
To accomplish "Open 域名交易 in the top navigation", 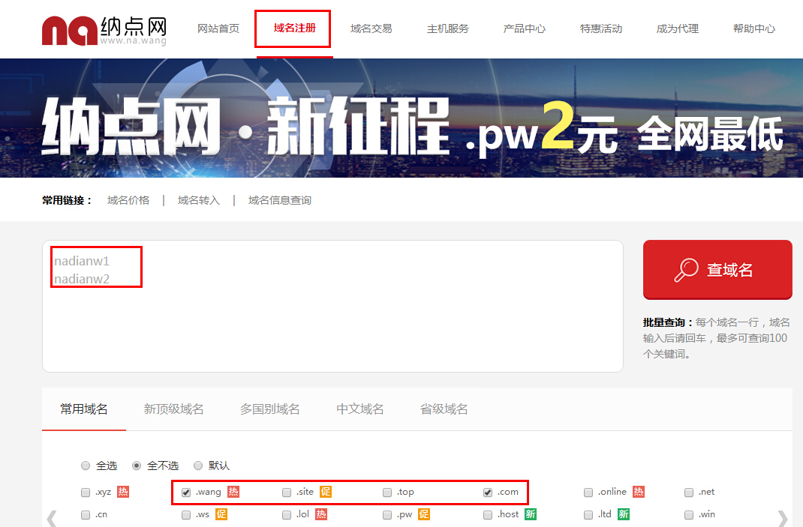I will pyautogui.click(x=371, y=28).
